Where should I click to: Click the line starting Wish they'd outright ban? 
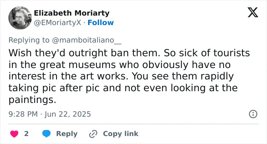point(129,53)
